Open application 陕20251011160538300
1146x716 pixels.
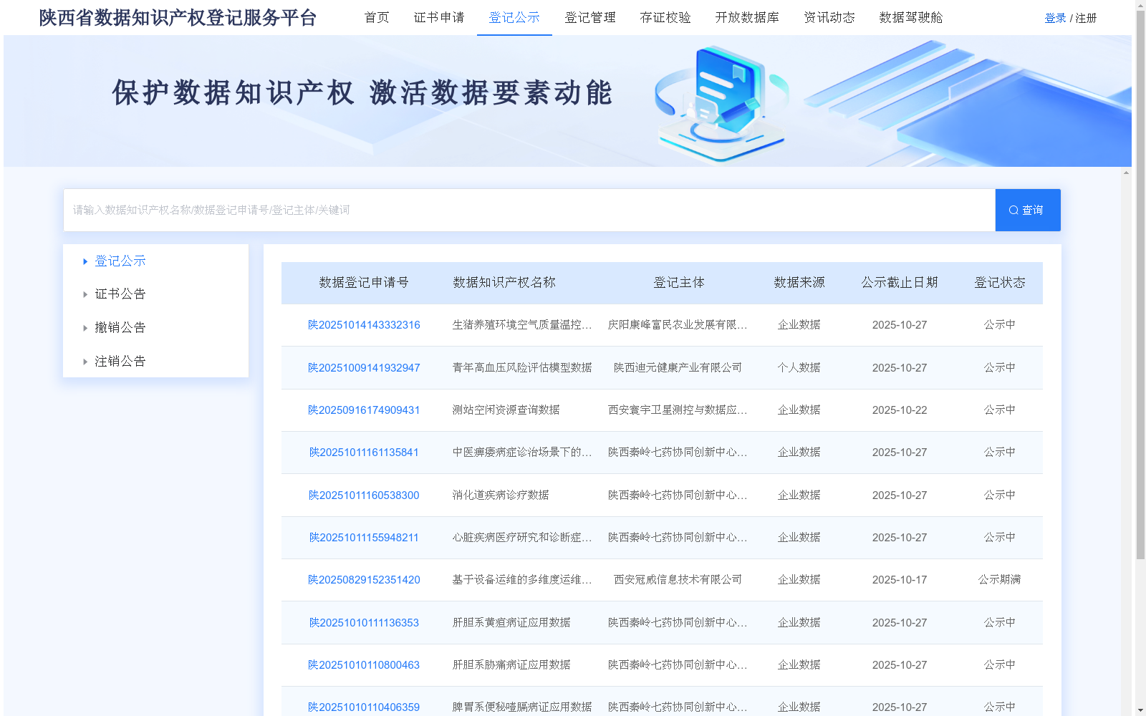[364, 495]
